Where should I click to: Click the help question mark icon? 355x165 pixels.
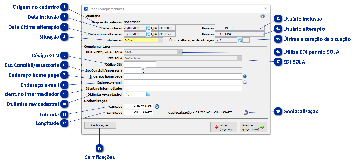(262, 16)
